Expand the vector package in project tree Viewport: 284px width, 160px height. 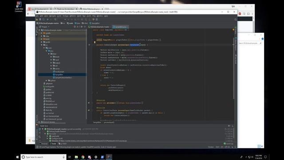point(51,68)
